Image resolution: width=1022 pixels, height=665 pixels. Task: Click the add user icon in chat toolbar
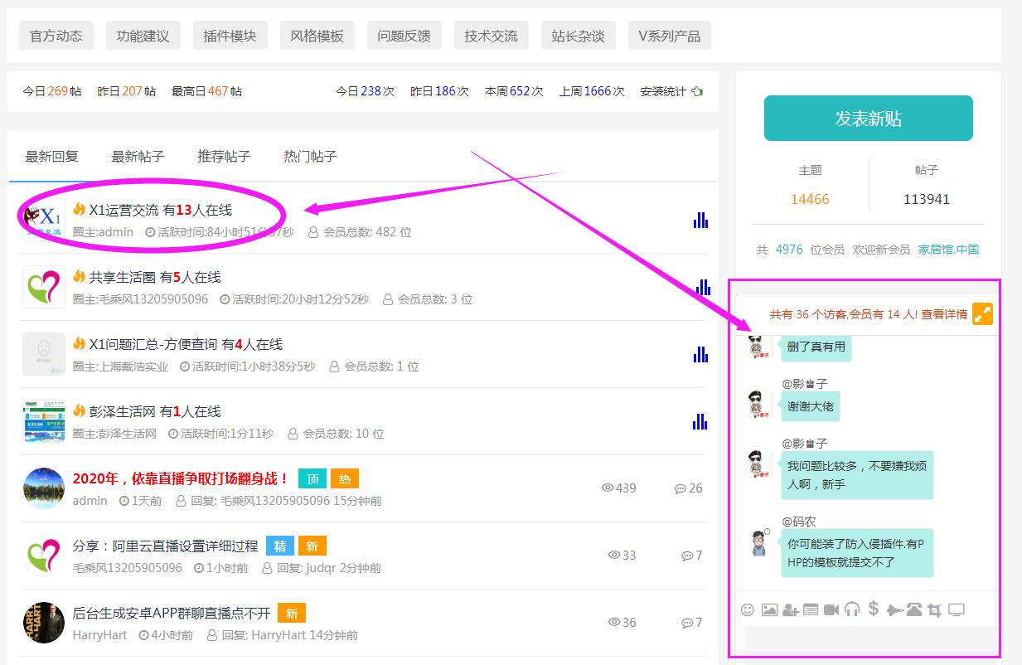click(x=790, y=610)
